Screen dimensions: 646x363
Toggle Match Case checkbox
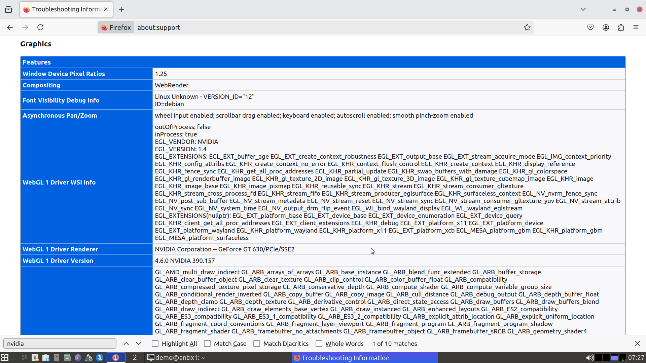click(x=207, y=344)
